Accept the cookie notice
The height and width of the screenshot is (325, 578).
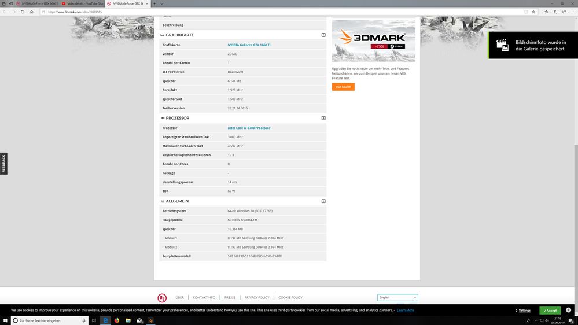click(x=550, y=311)
